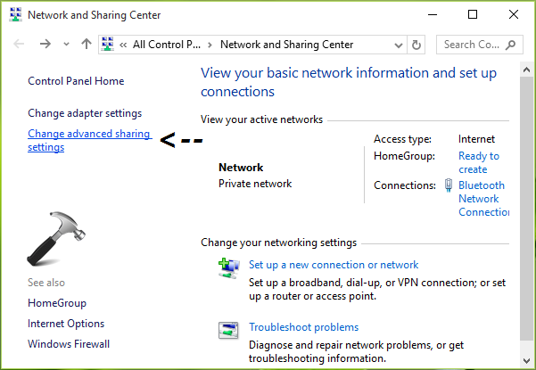Refresh the address bar location
The height and width of the screenshot is (370, 536).
416,44
